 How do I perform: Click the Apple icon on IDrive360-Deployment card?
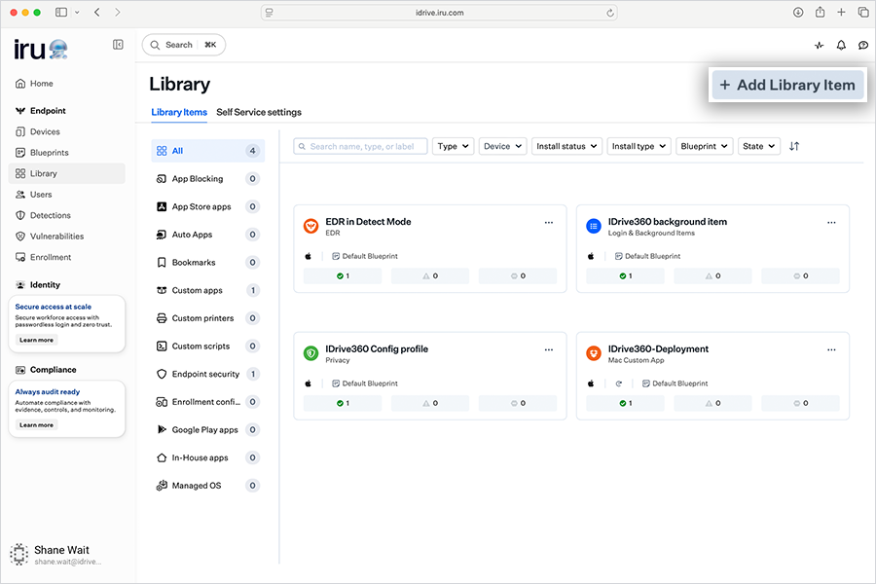[x=591, y=383]
